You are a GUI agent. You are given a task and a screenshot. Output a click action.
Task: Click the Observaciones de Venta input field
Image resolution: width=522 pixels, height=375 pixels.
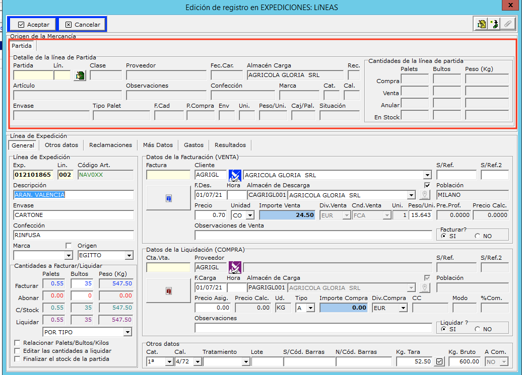click(x=313, y=235)
